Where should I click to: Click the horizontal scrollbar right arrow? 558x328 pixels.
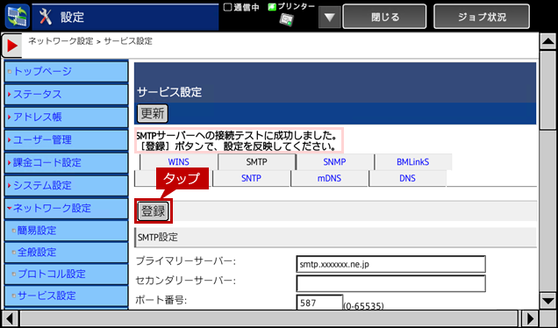pos(530,318)
